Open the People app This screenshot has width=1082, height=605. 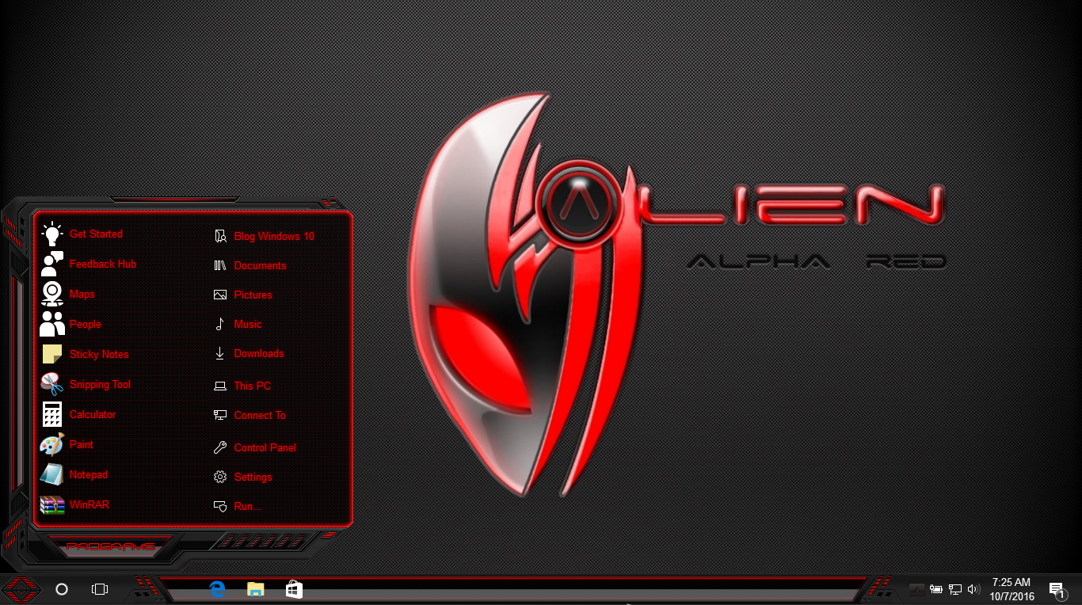pyautogui.click(x=85, y=324)
